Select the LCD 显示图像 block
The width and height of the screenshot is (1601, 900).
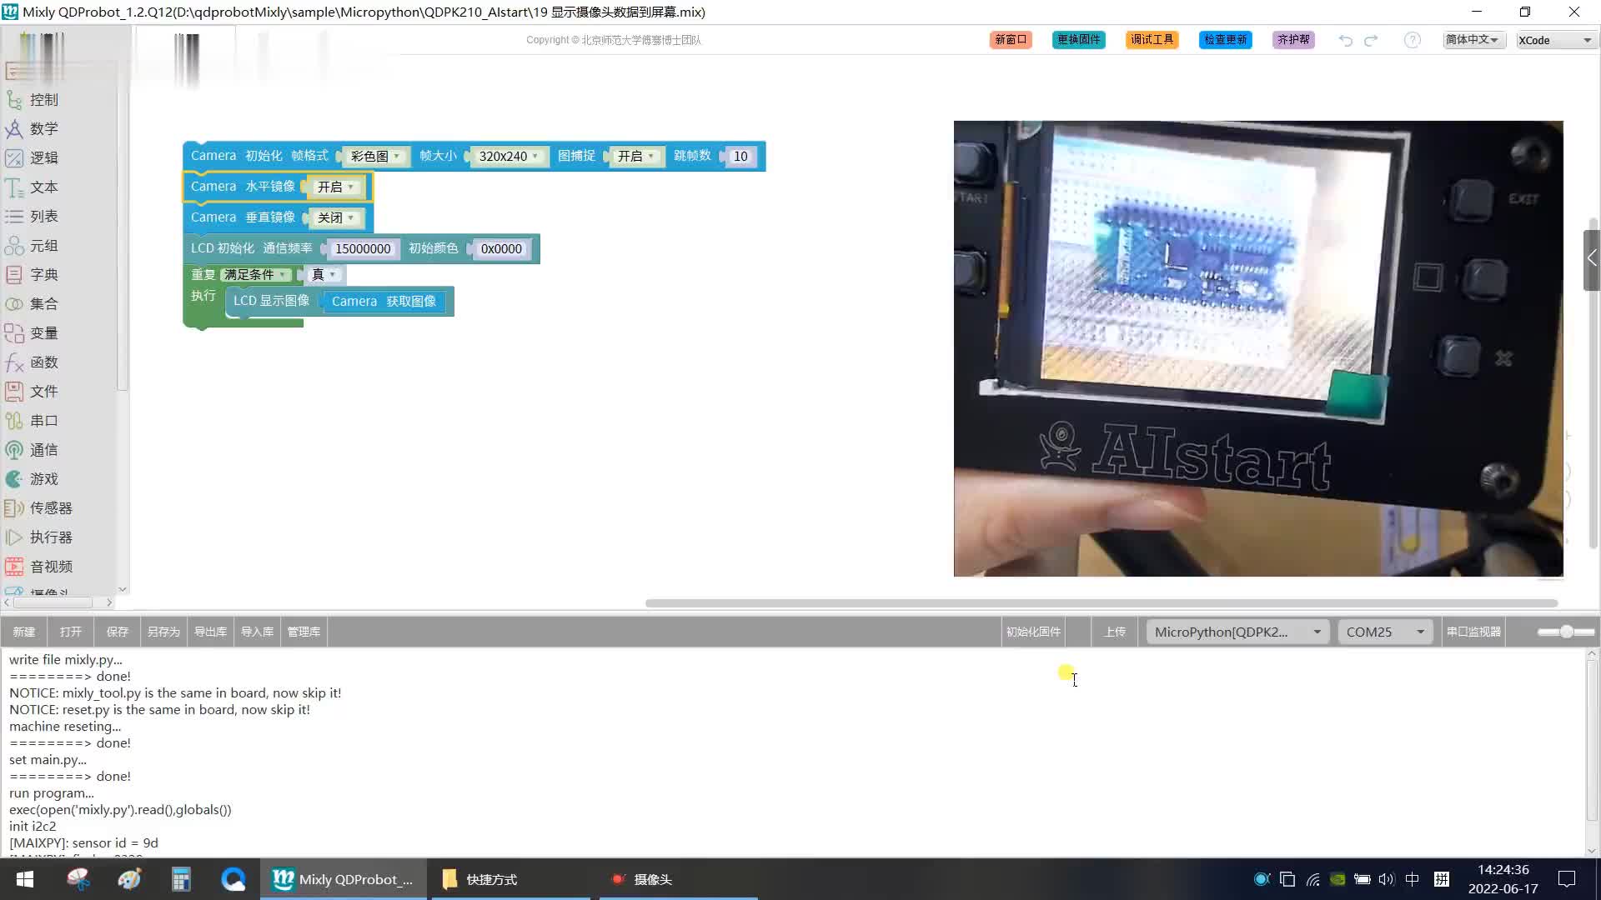click(271, 302)
